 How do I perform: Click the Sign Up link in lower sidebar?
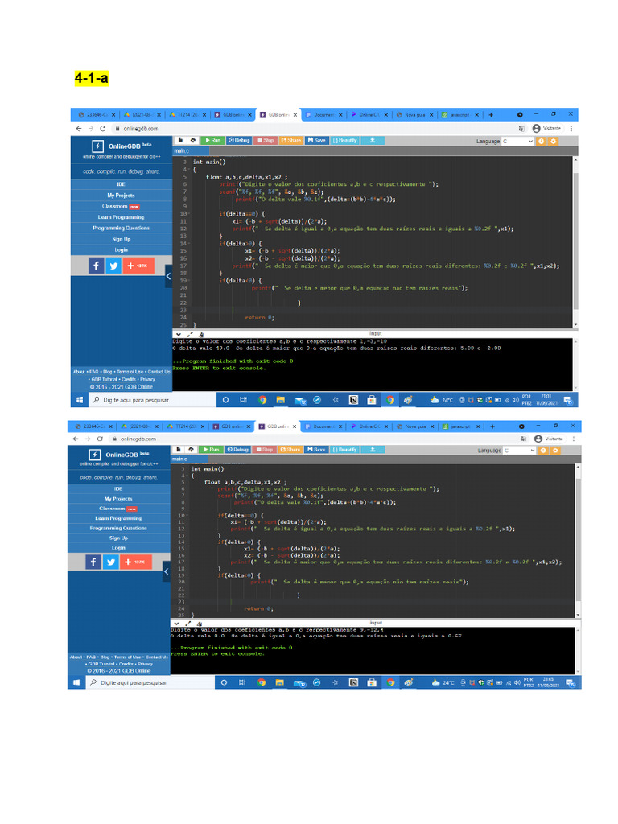coord(118,538)
